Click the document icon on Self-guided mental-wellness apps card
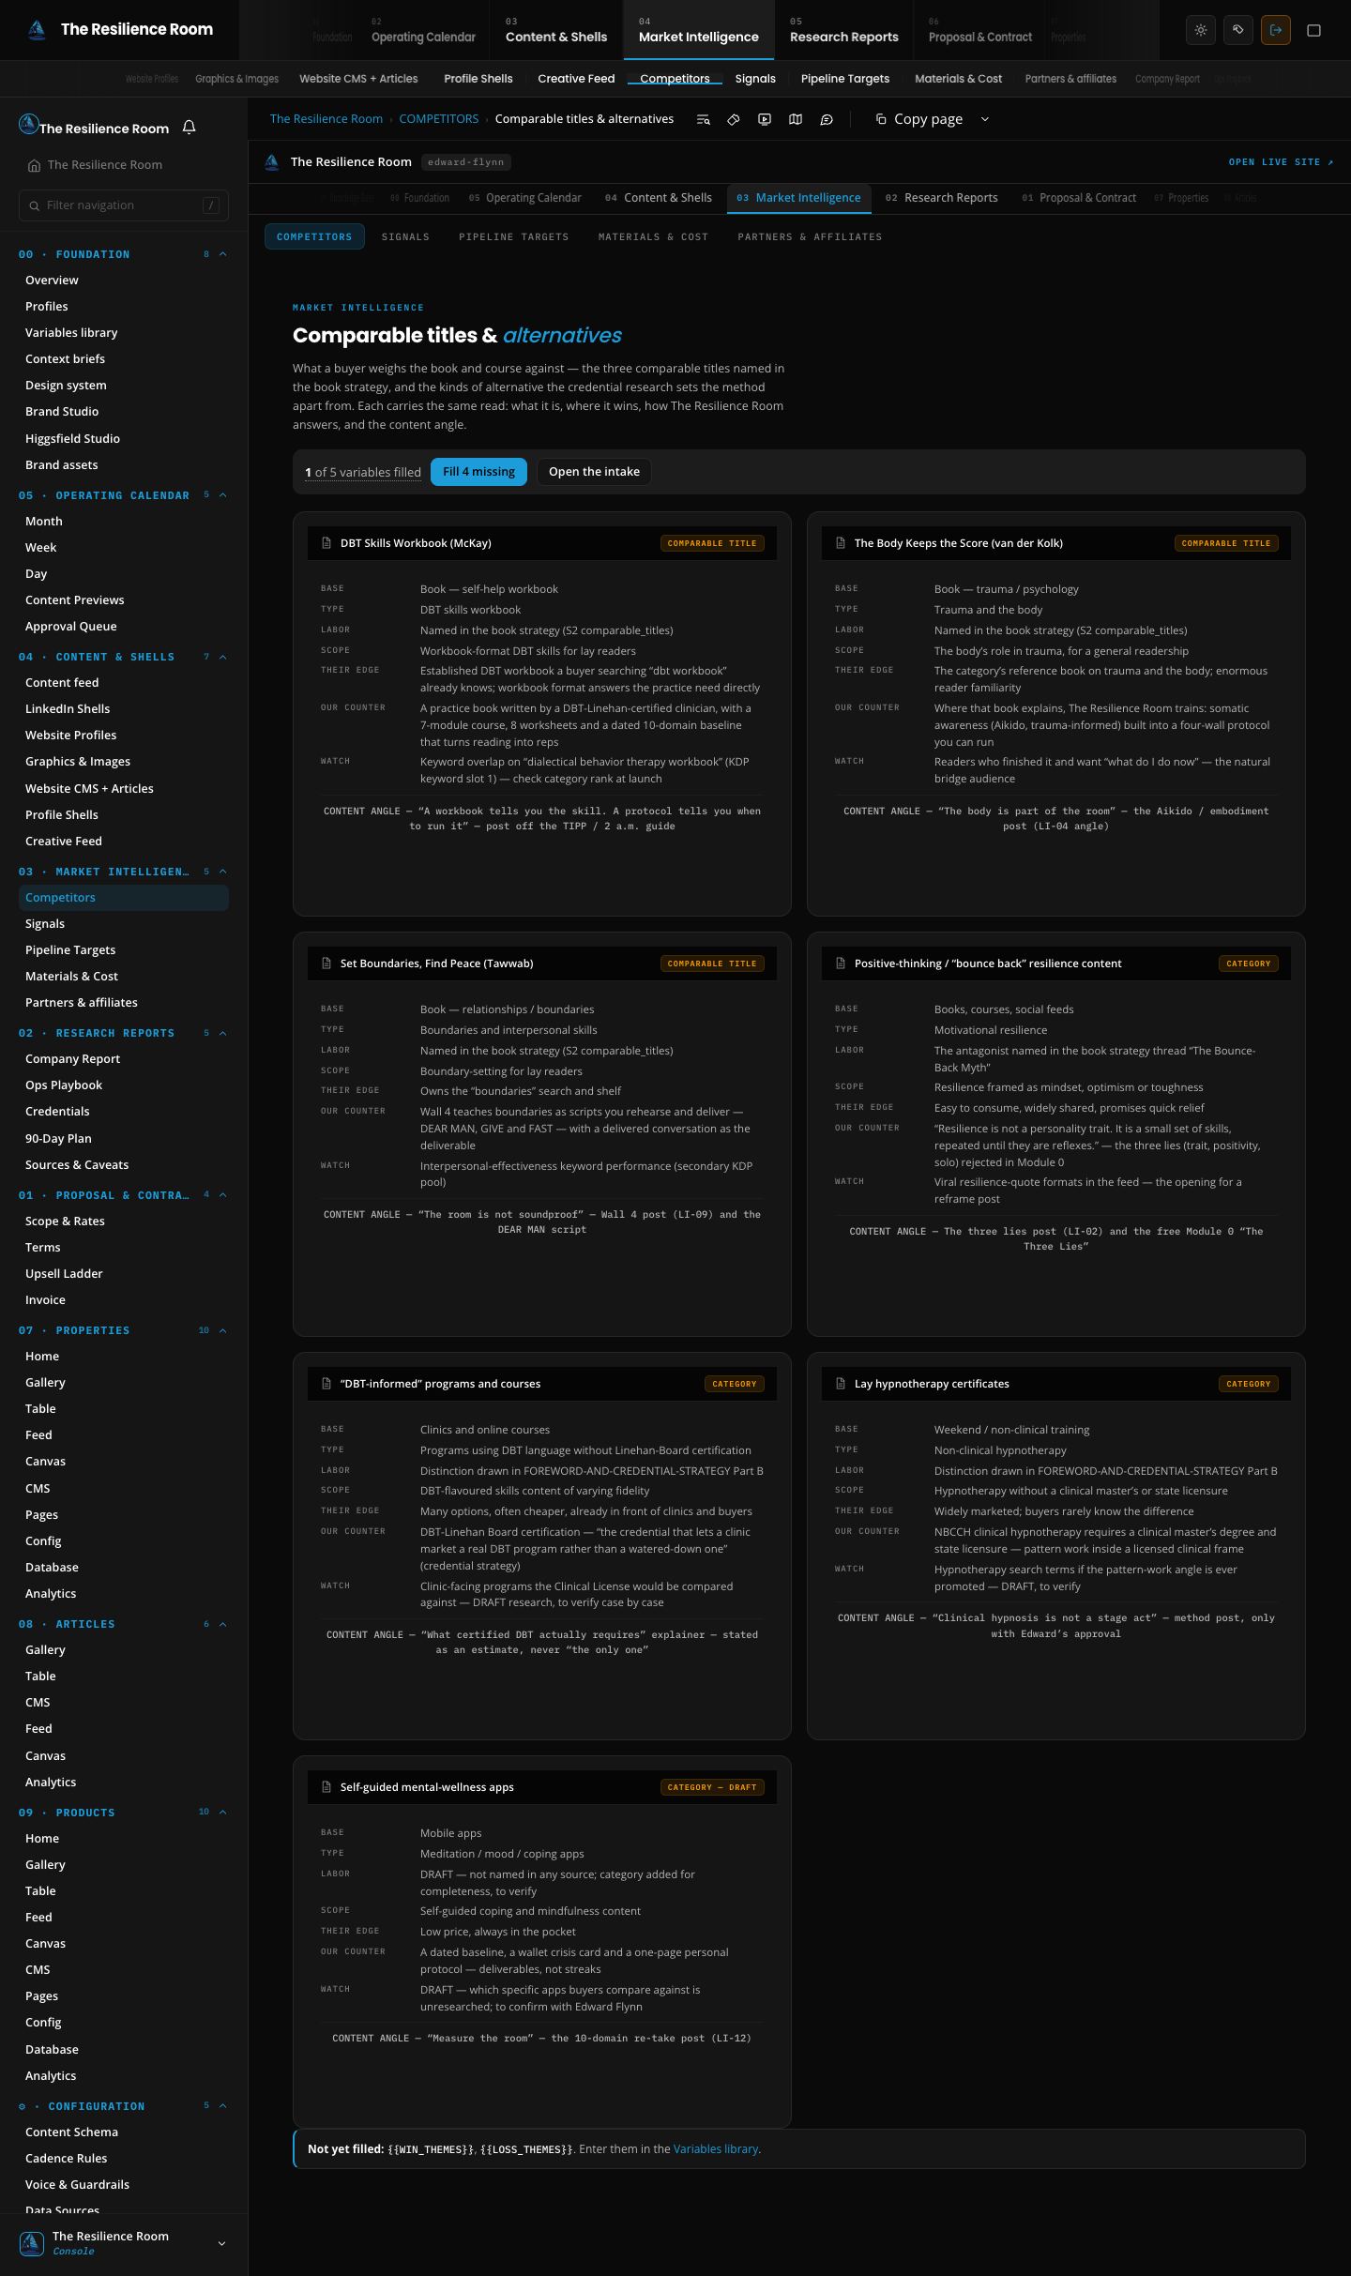This screenshot has height=2276, width=1351. click(326, 1787)
